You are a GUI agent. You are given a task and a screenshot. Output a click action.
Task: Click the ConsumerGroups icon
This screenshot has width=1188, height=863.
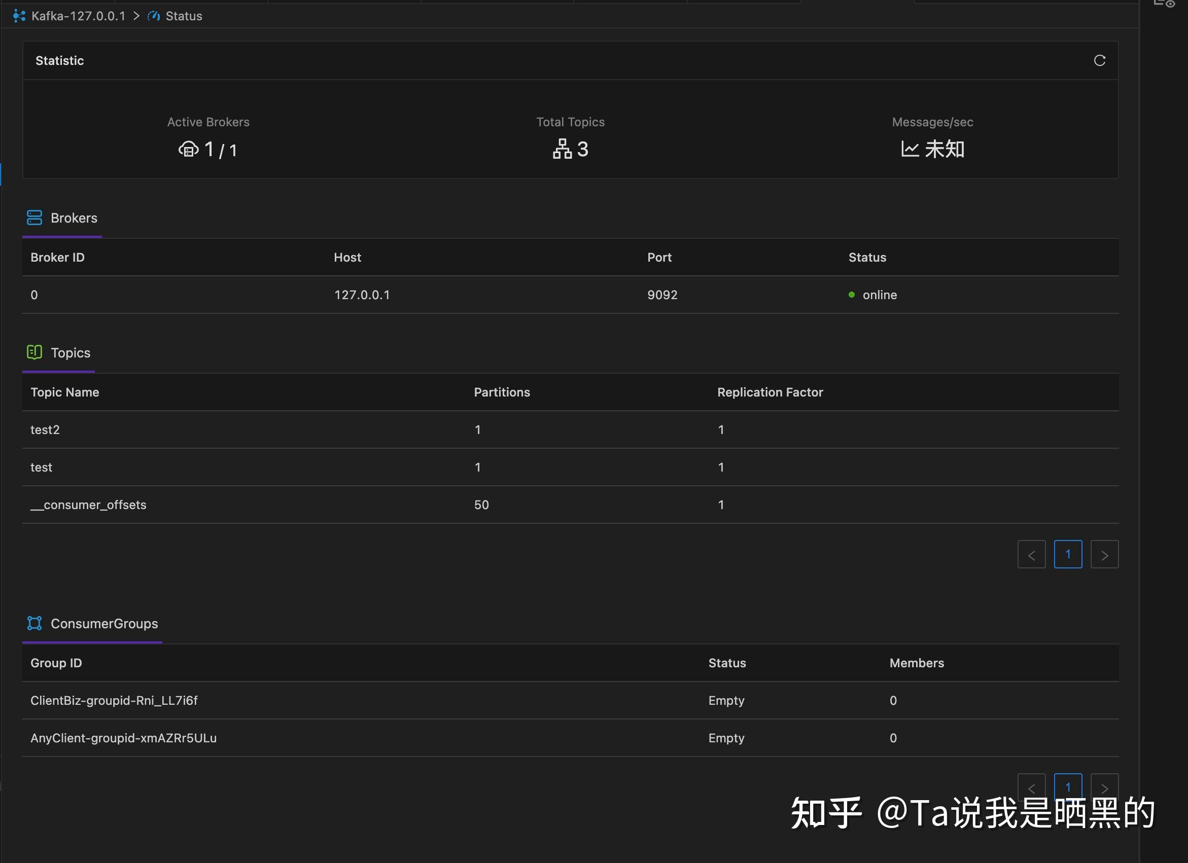(34, 623)
